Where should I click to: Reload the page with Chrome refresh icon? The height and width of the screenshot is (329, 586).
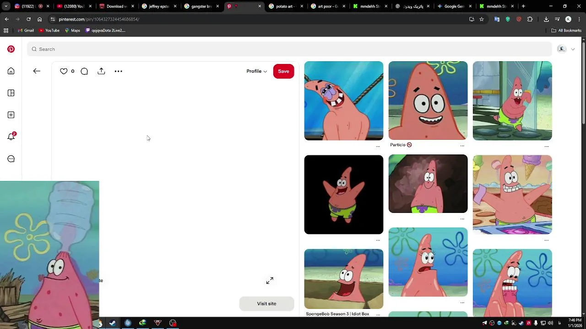click(28, 19)
